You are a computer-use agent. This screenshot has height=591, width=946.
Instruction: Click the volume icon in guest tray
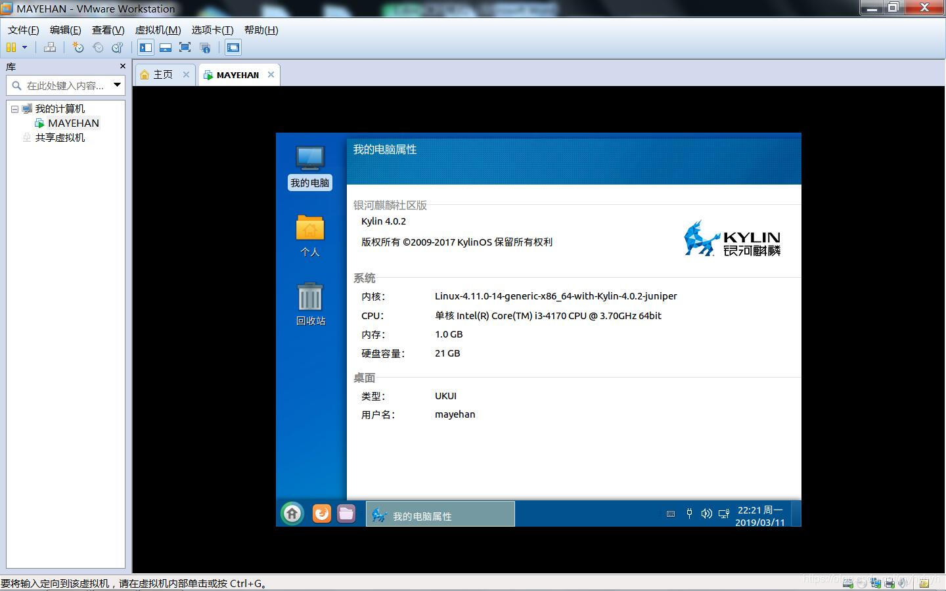click(x=706, y=514)
